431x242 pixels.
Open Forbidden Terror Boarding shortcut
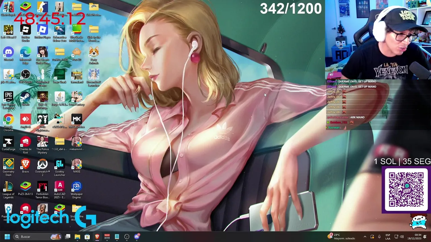(42, 190)
